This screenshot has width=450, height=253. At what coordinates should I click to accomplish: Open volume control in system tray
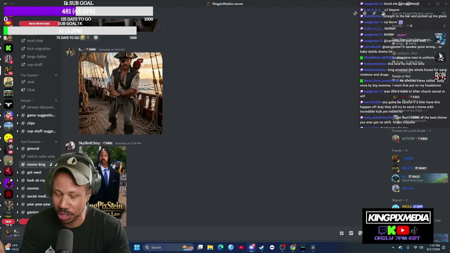point(421,247)
